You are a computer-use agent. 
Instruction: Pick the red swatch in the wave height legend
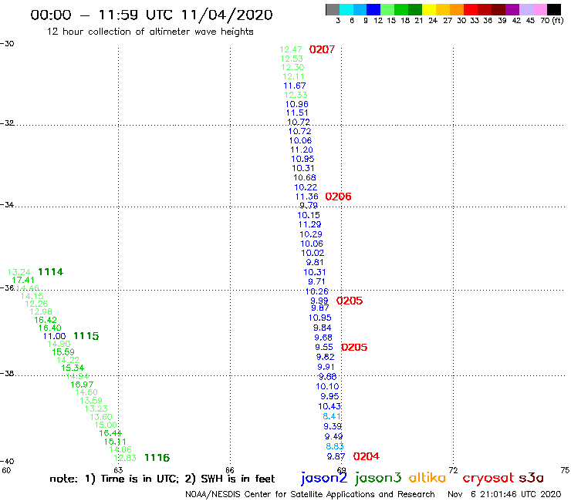pyautogui.click(x=471, y=10)
